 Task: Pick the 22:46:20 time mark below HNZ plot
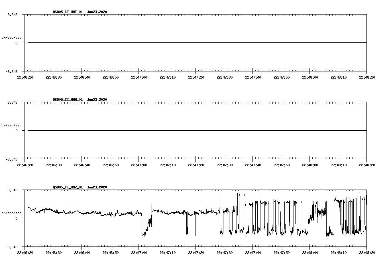click(x=25, y=252)
